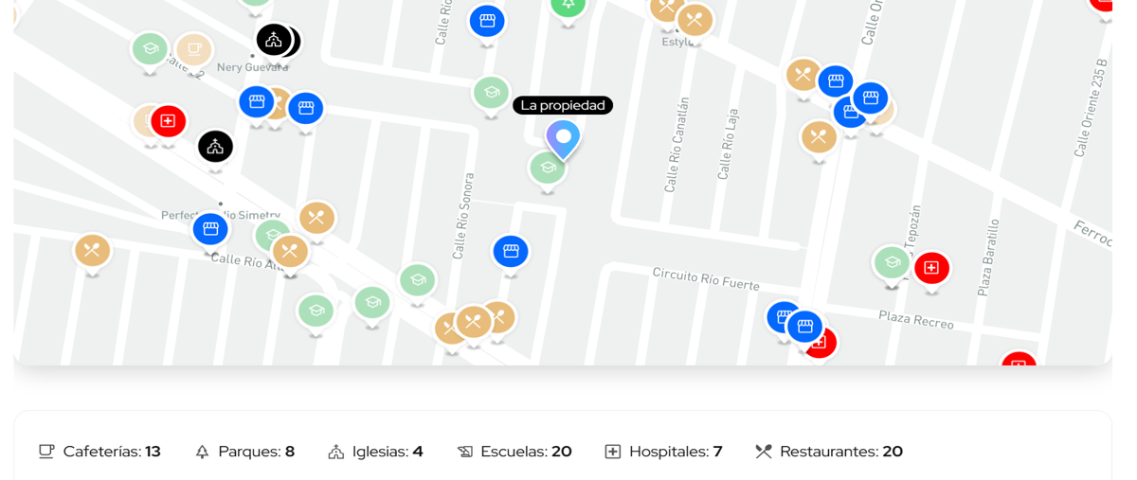This screenshot has width=1137, height=480.
Task: Choose the Parques: 8 category
Action: pos(244,452)
